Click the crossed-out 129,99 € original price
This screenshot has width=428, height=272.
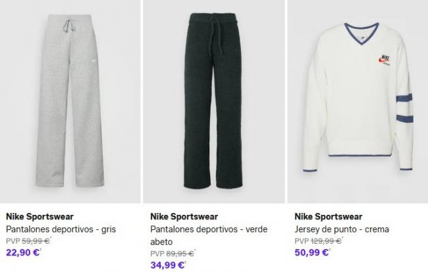325,241
